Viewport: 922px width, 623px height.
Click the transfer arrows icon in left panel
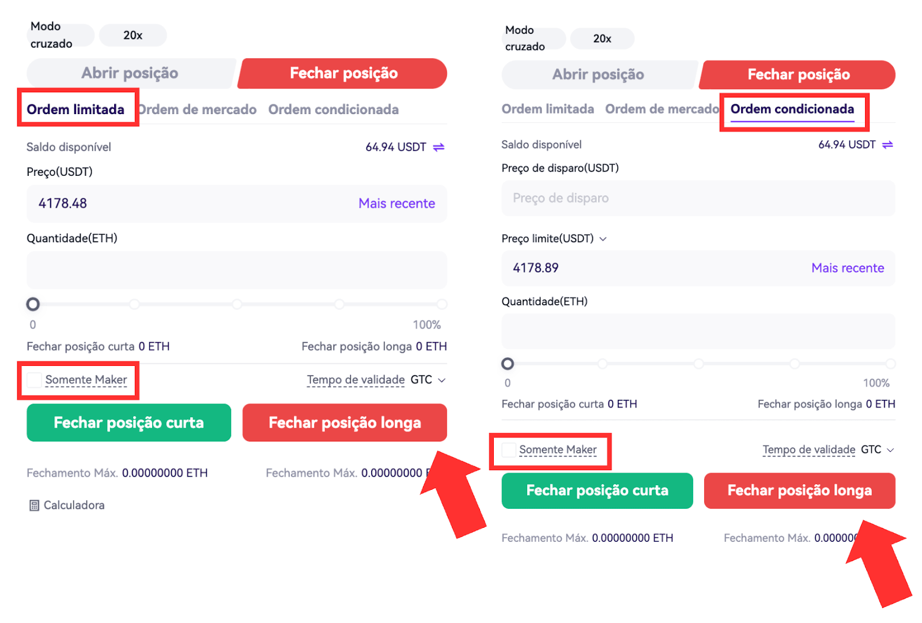click(439, 148)
